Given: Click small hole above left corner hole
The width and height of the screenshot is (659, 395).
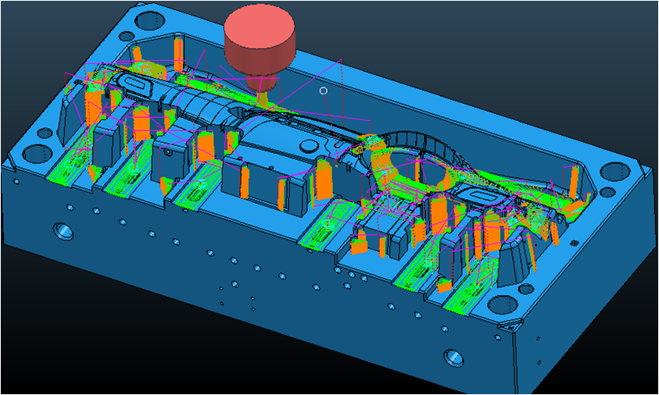Looking at the screenshot, I should (45, 133).
